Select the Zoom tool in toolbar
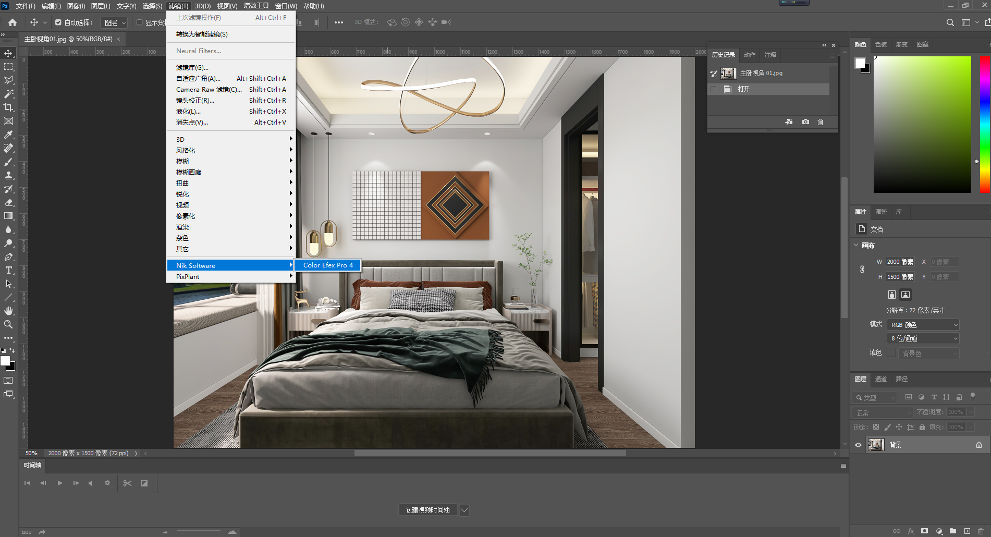 click(8, 324)
